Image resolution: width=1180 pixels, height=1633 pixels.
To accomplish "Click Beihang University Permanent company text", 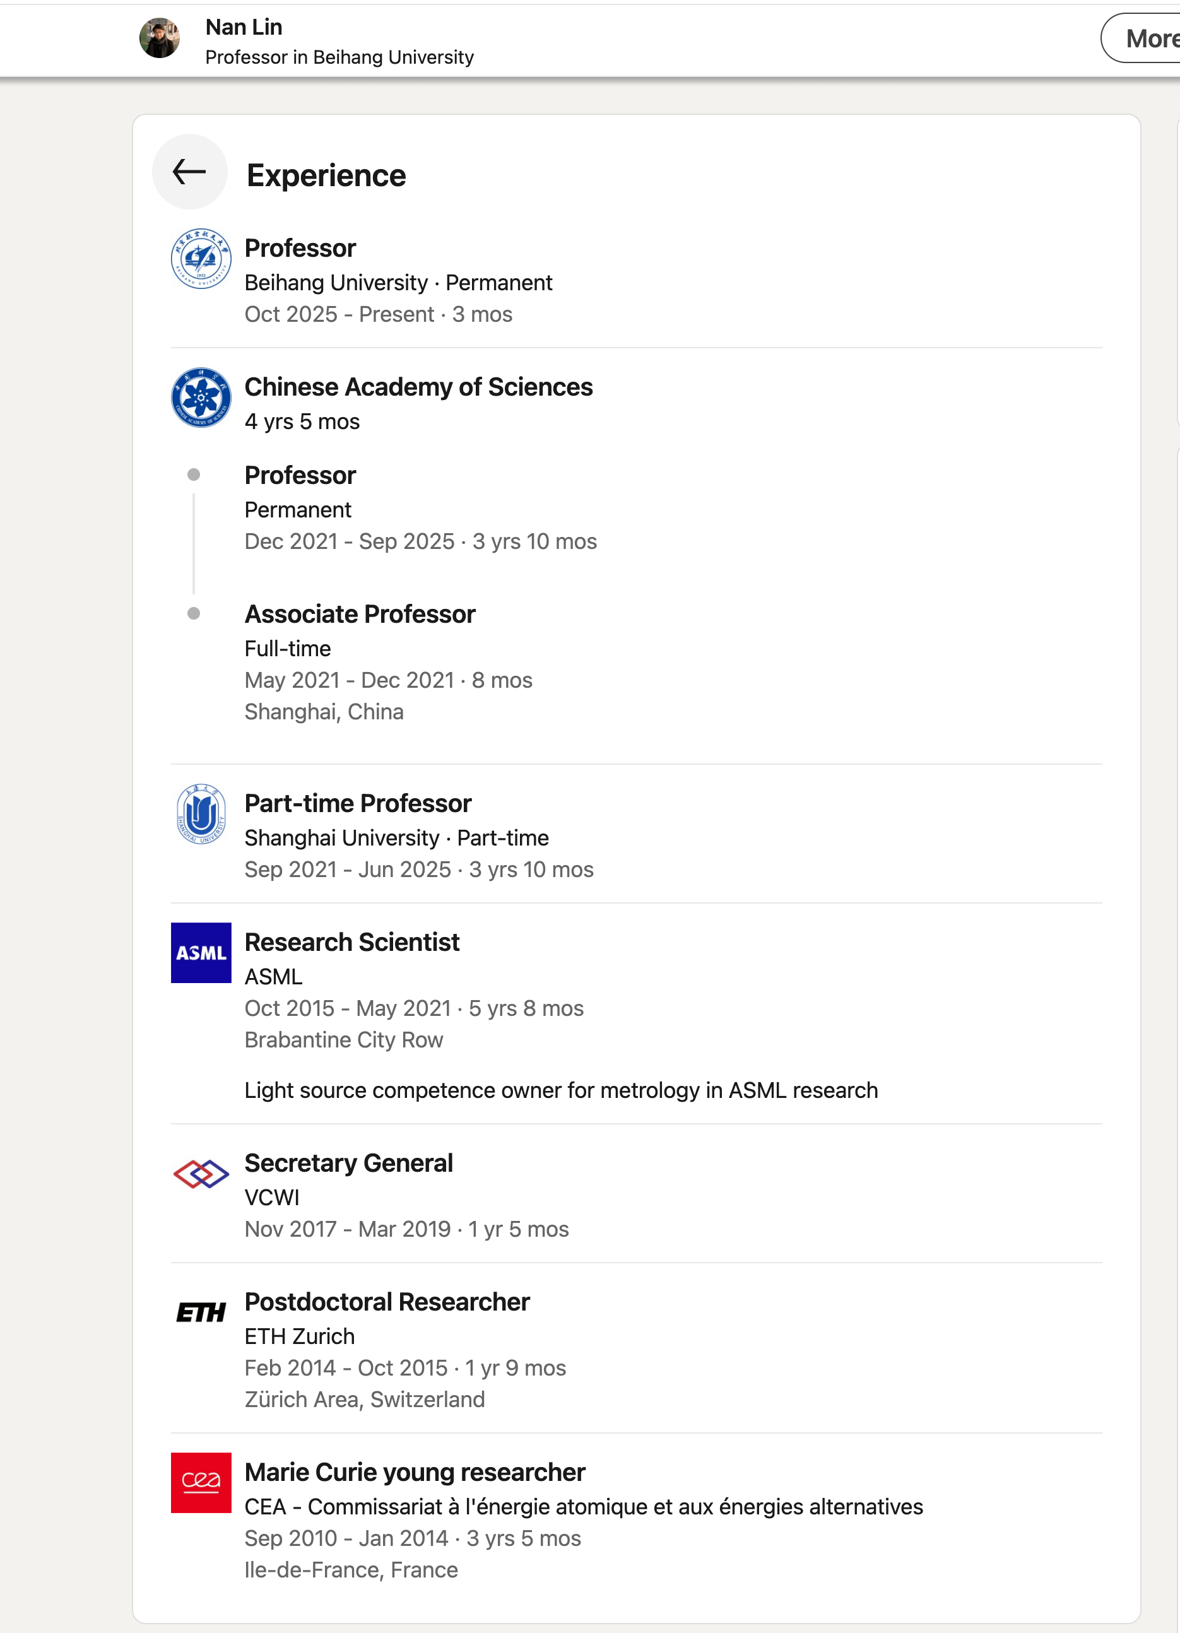I will click(x=398, y=283).
